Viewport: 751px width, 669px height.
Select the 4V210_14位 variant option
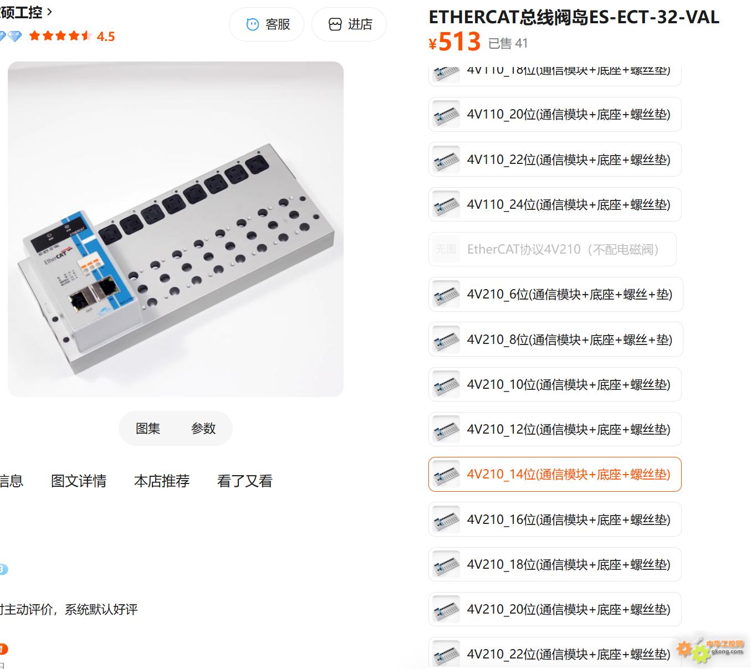[x=555, y=474]
